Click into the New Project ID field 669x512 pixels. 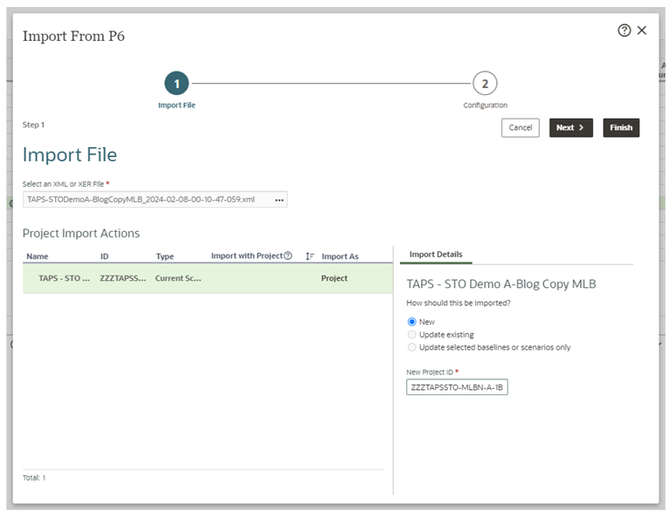(x=457, y=387)
